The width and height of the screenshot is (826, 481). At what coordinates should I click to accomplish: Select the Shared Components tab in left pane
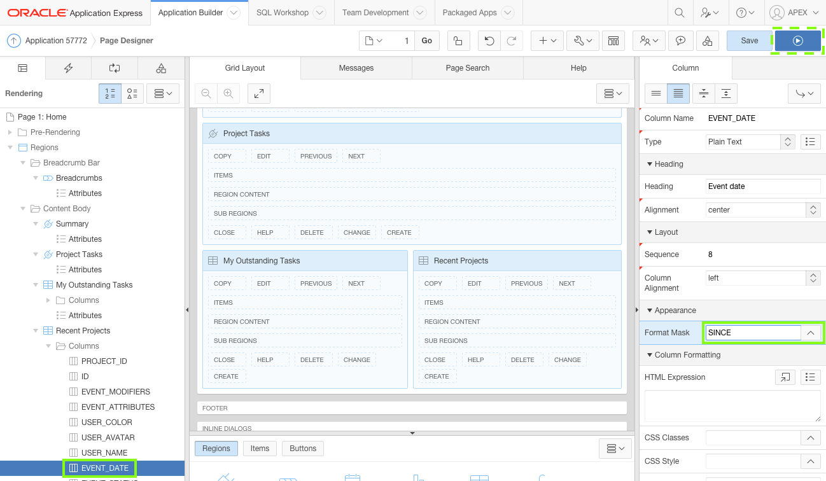(161, 67)
